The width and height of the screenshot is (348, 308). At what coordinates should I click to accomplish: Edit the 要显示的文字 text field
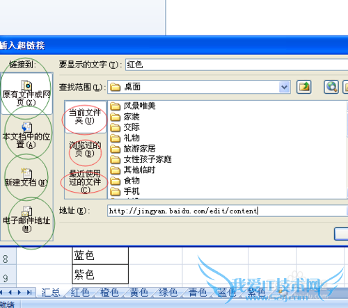point(237,65)
